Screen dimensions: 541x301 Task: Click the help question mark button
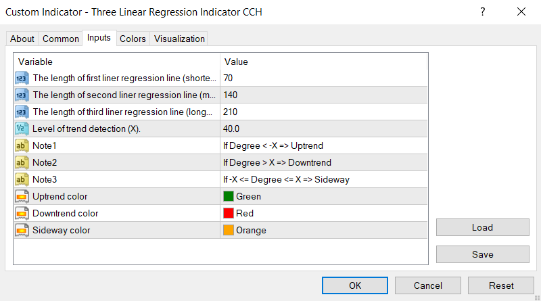point(483,11)
